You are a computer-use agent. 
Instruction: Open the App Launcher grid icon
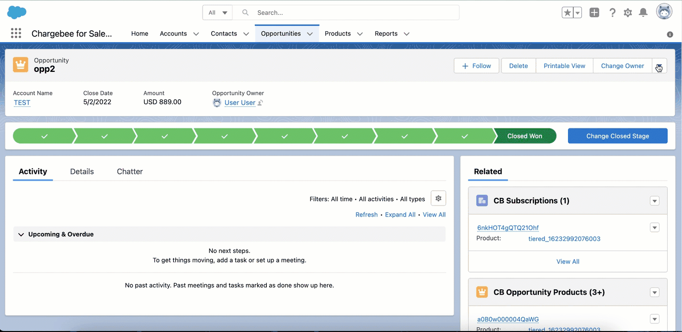(x=16, y=33)
